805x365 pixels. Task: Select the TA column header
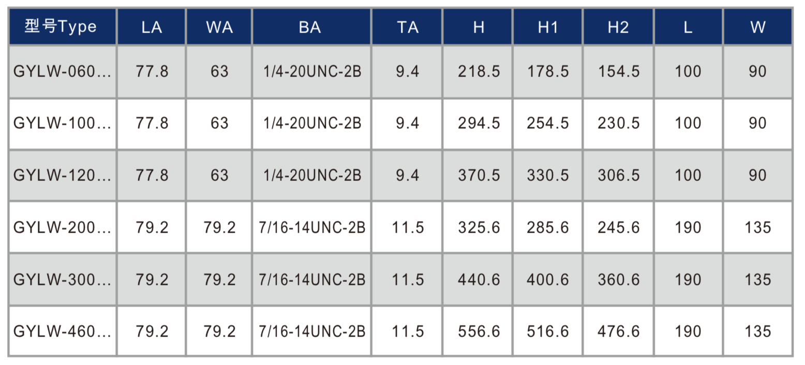pos(408,27)
